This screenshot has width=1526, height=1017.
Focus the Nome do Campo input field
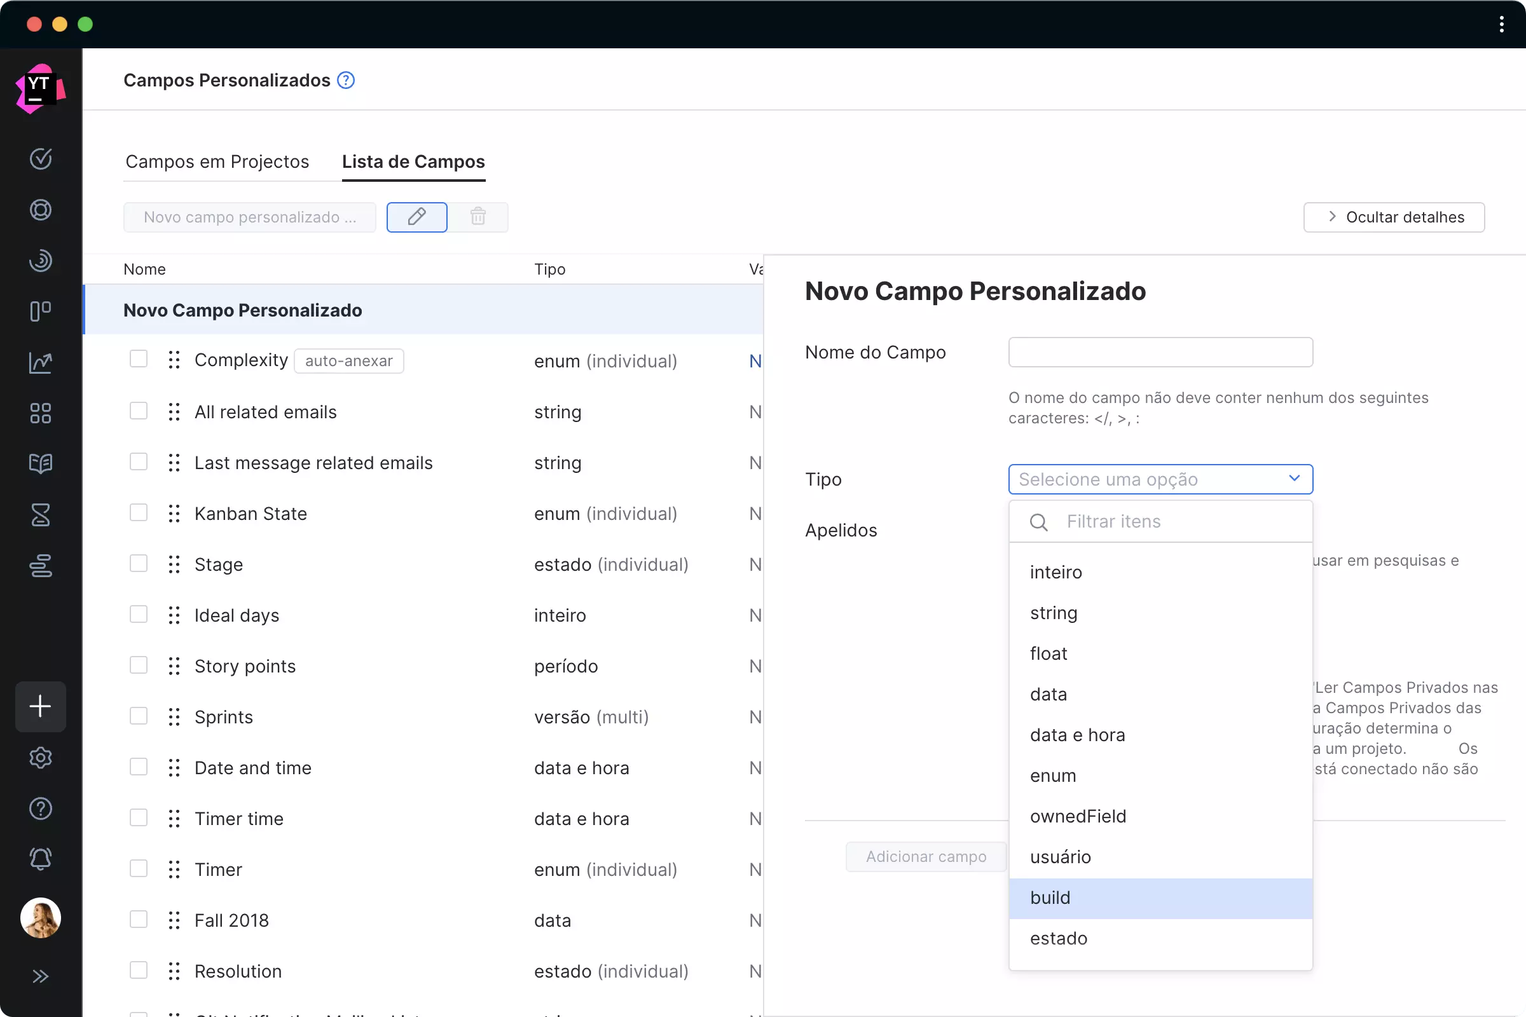click(x=1160, y=352)
